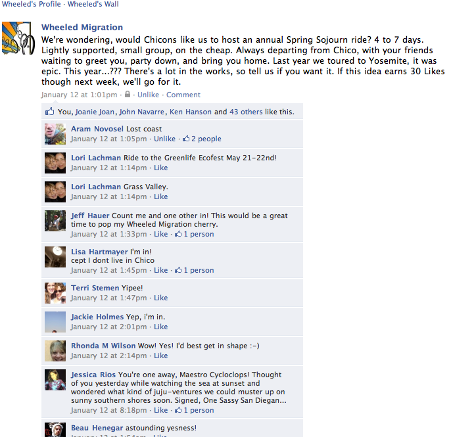Click the Comment link under the post

click(183, 95)
